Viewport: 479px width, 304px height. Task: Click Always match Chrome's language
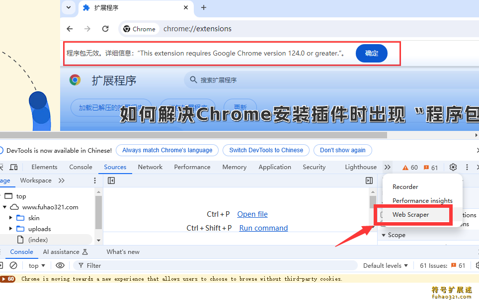click(167, 150)
